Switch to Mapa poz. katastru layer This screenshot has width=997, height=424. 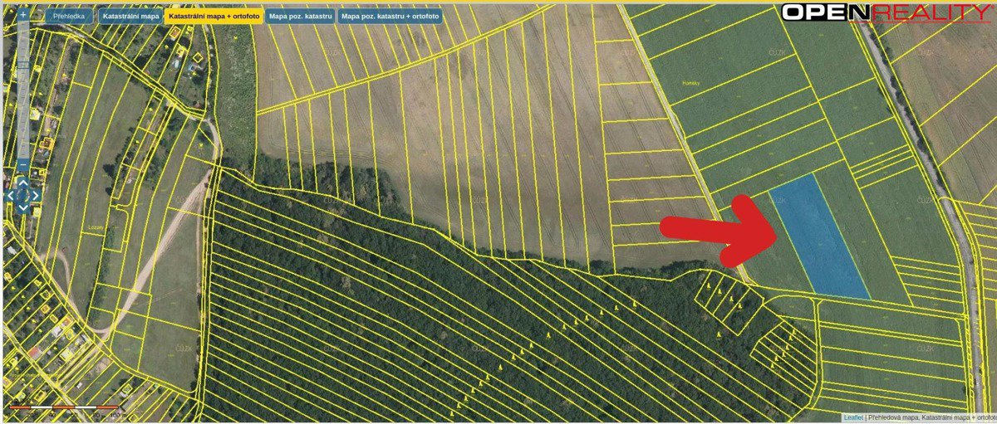pyautogui.click(x=301, y=16)
